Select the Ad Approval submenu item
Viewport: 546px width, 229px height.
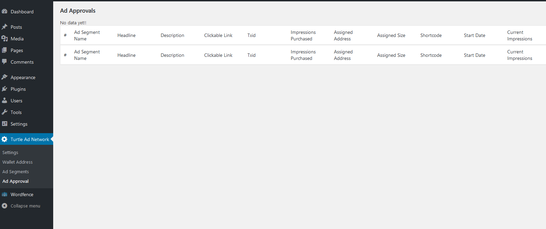(15, 181)
